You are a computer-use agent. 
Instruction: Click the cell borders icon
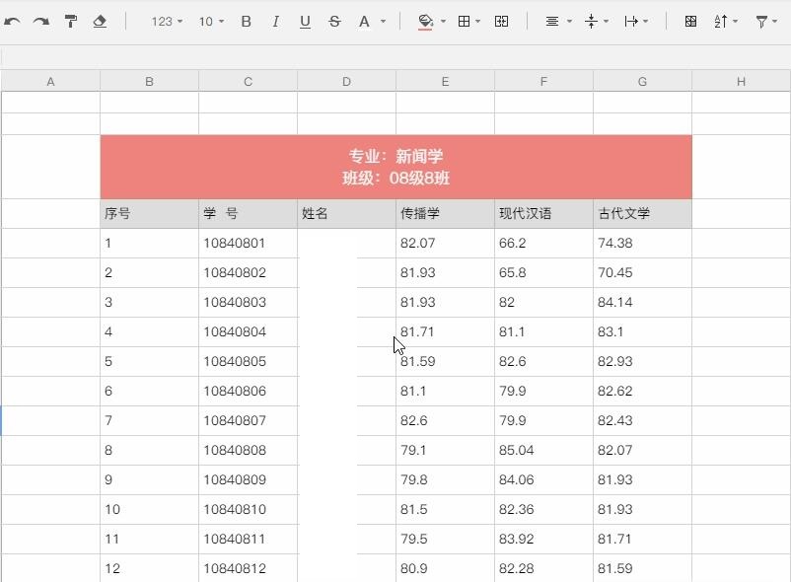point(465,21)
